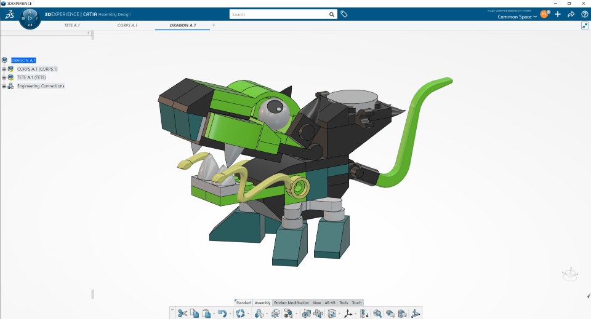This screenshot has width=591, height=319.
Task: Click the 3DS logo in header
Action: 9,15
